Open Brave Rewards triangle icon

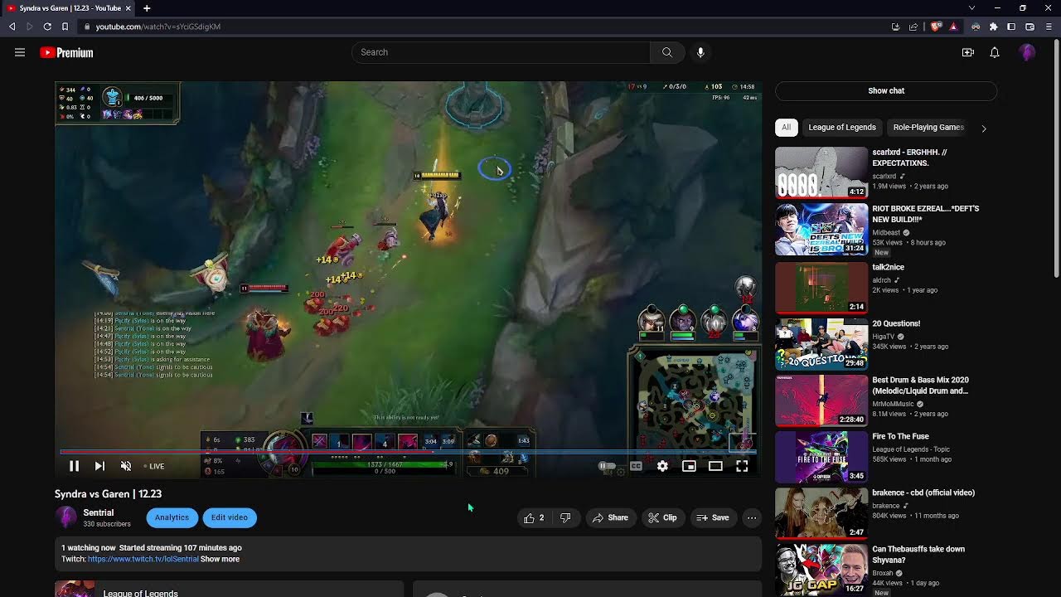[953, 27]
